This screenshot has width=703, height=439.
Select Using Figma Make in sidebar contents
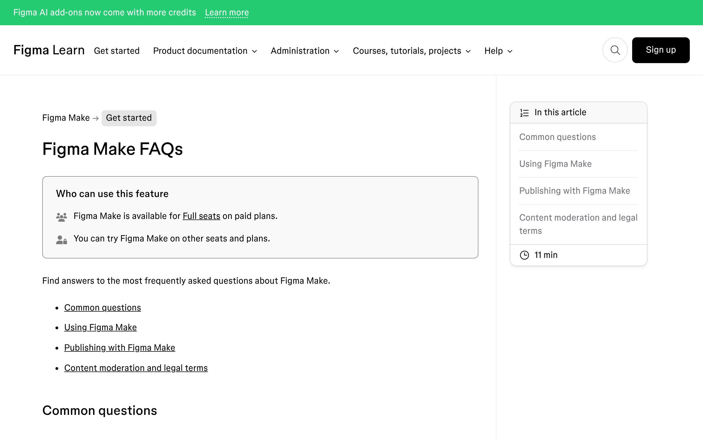[556, 164]
